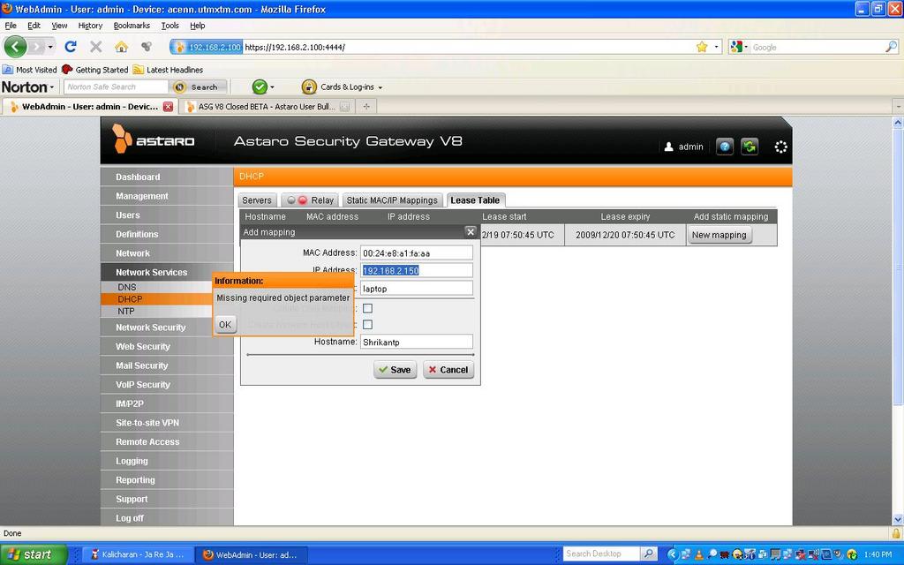Screen dimensions: 904x565
Task: Expand the Norton safe-site green check dropdown
Action: pos(272,87)
